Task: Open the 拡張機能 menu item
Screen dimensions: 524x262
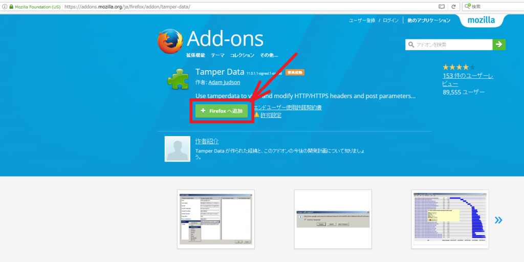Action: click(195, 55)
